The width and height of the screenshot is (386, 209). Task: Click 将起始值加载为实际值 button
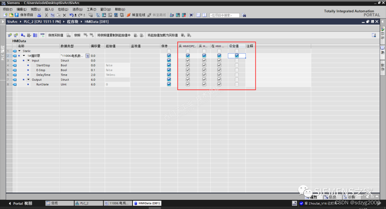(163, 35)
